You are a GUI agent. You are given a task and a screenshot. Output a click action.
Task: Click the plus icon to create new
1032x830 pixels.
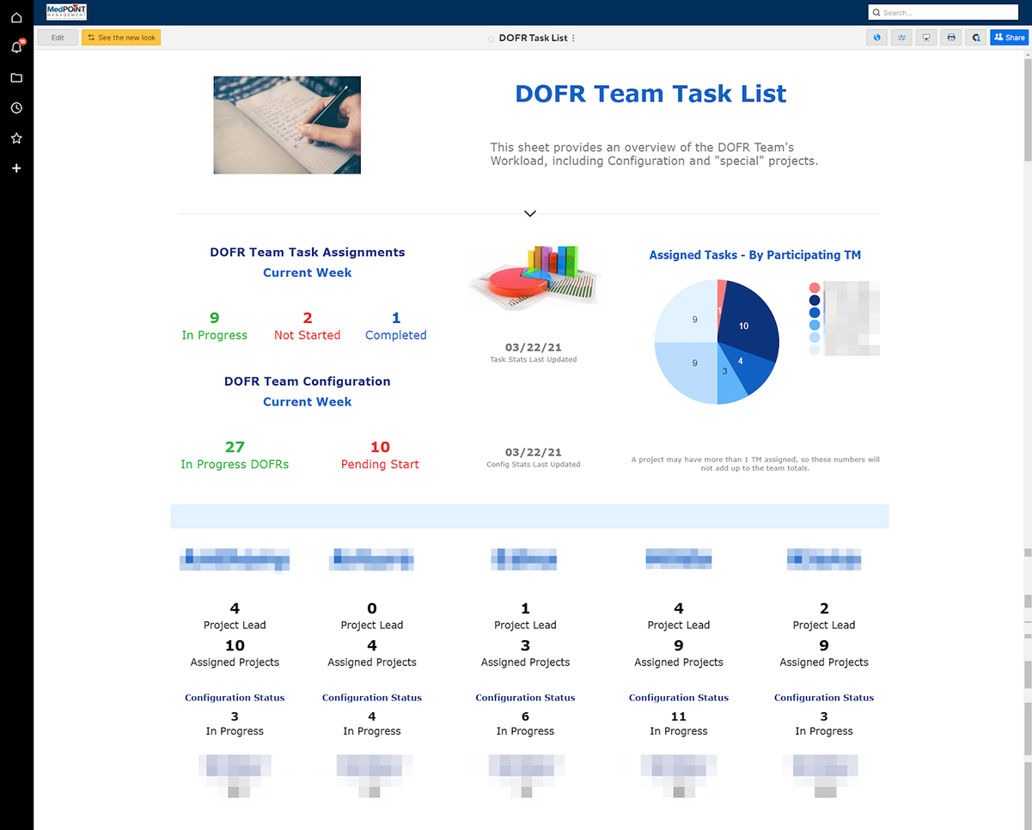coord(16,168)
